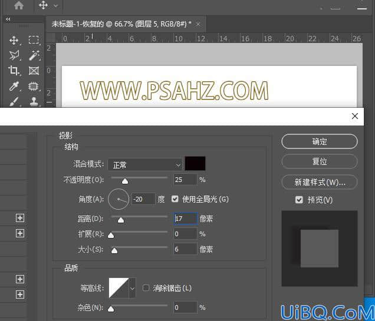Click the 杂色 slider handle
375x321 pixels.
coord(111,309)
